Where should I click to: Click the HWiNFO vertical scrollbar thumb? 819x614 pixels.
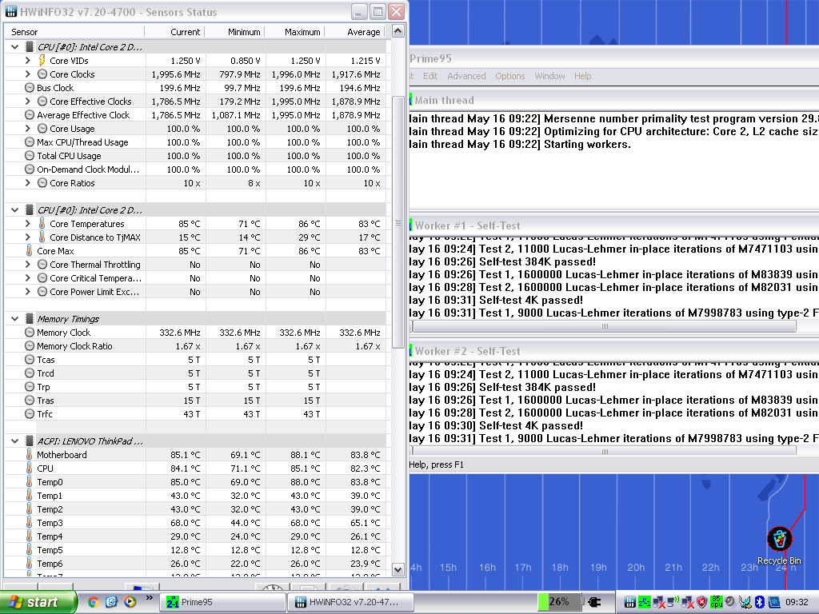(398, 222)
